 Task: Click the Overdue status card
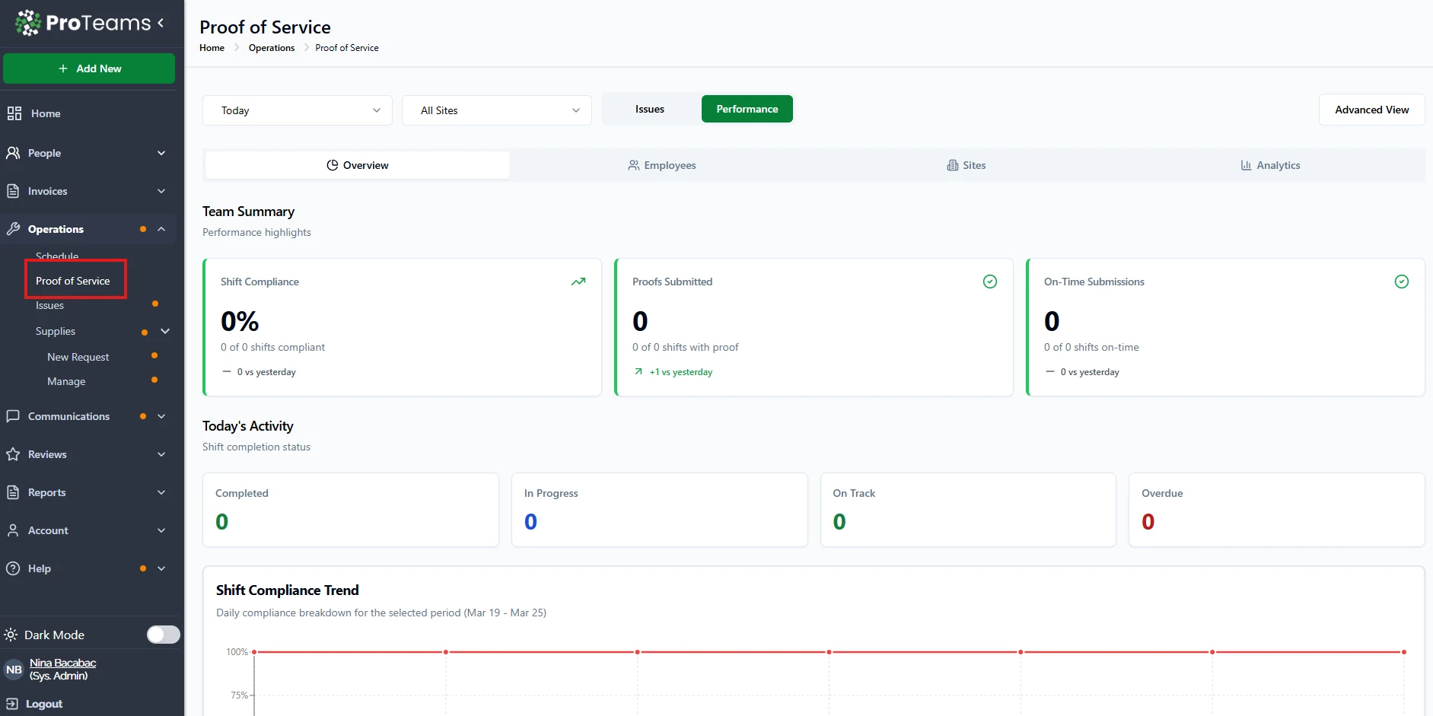click(1275, 509)
